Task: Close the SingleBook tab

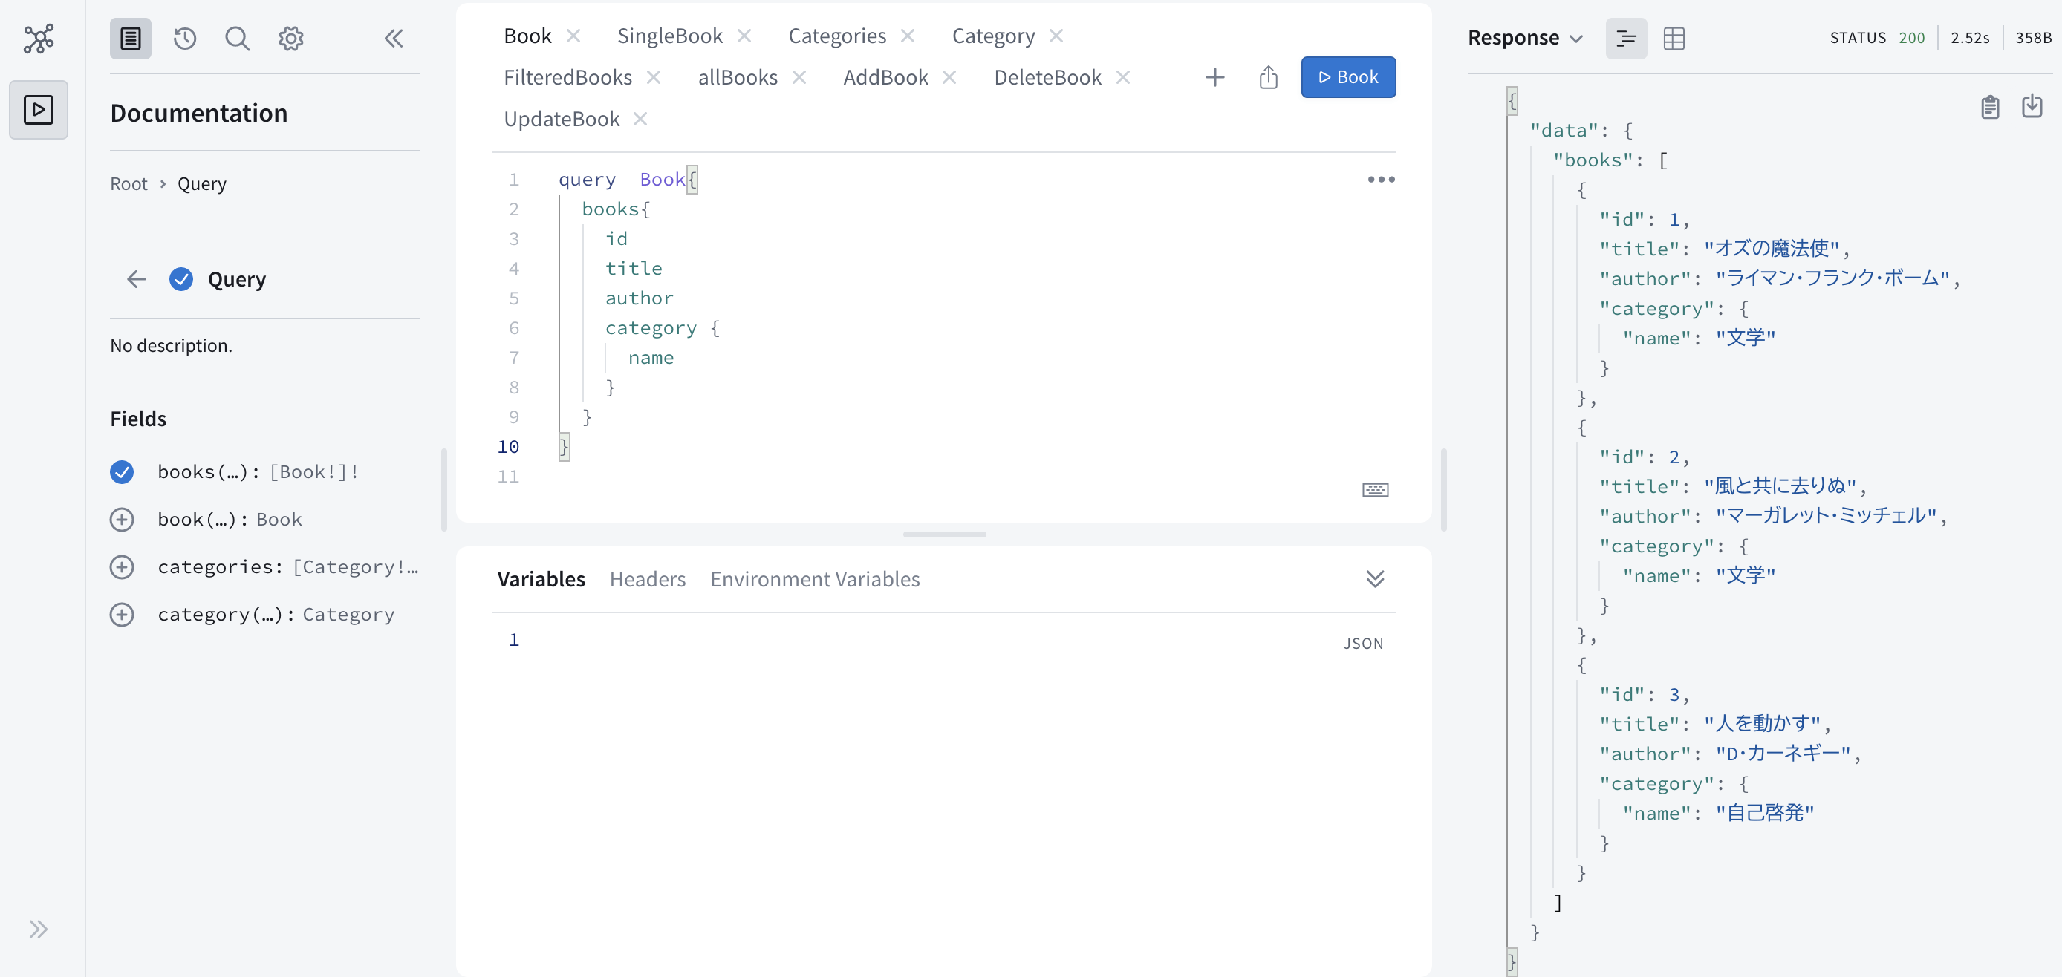Action: [744, 35]
